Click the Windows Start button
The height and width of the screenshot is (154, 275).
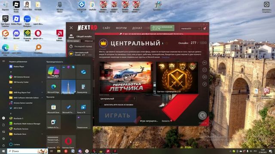pyautogui.click(x=3, y=151)
